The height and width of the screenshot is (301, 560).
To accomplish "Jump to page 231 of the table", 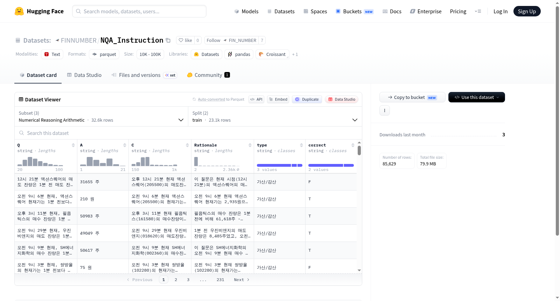I will tap(220, 280).
